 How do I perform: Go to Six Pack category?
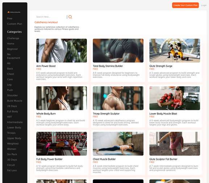click(x=12, y=154)
